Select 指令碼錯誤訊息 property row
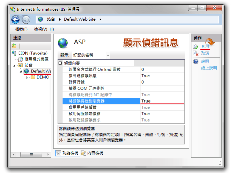Screen dimensions: 233x173 (x=123, y=76)
